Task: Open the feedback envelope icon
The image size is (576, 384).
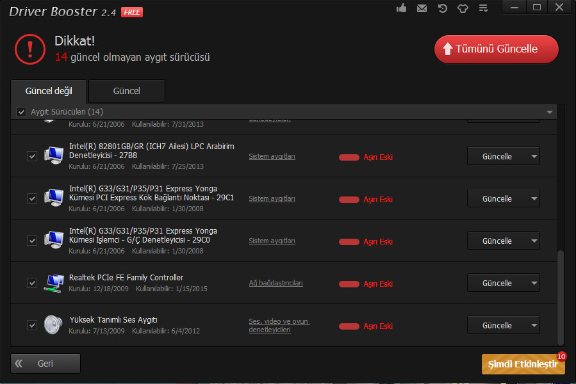Action: [422, 8]
